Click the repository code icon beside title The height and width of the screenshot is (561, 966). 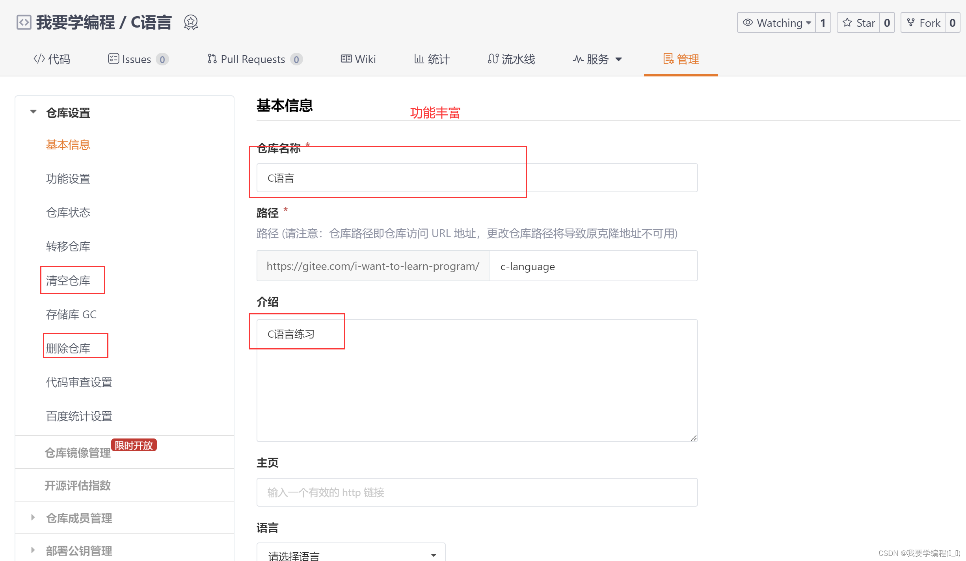coord(24,22)
